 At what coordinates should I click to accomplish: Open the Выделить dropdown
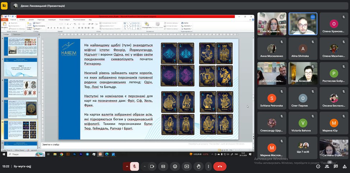tap(186, 29)
